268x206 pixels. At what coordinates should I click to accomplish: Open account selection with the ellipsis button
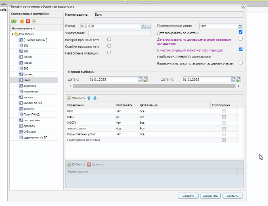coord(149,26)
